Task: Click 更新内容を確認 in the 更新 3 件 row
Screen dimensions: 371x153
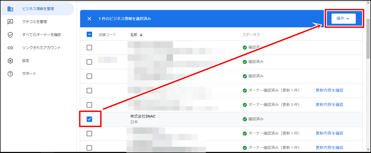Action: click(329, 105)
